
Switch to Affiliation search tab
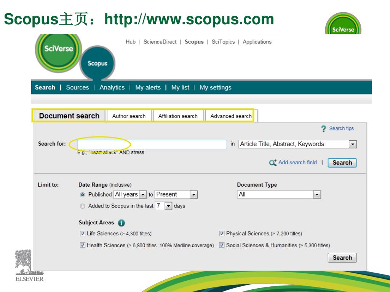coord(178,116)
